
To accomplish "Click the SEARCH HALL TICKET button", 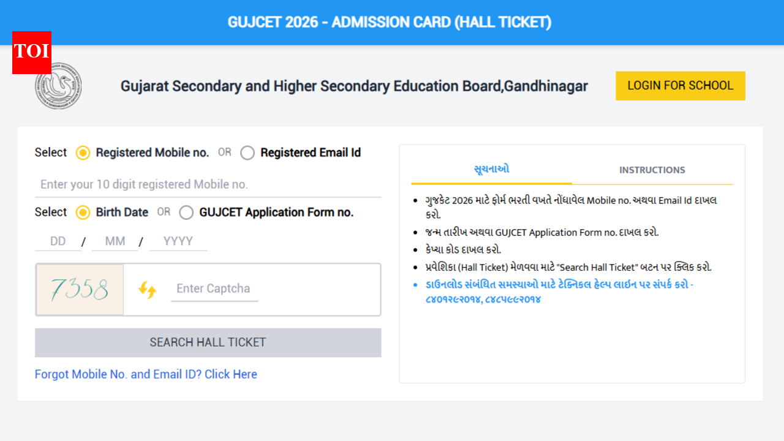I will (208, 342).
